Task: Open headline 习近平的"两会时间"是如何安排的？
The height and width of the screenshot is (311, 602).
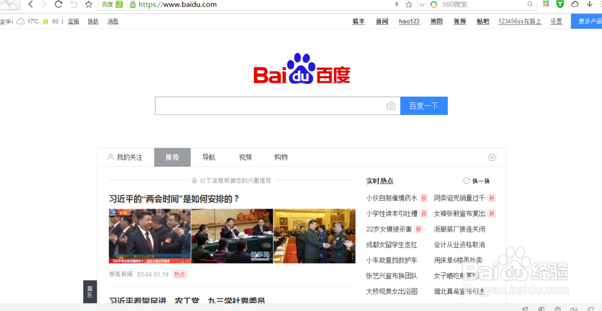Action: 175,199
